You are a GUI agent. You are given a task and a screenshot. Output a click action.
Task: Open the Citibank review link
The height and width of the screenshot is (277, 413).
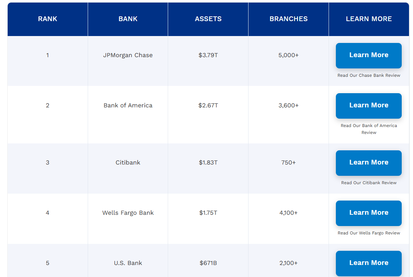[x=369, y=183]
